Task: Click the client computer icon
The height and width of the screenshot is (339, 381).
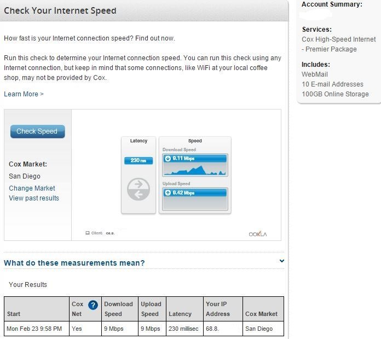Action: (88, 233)
